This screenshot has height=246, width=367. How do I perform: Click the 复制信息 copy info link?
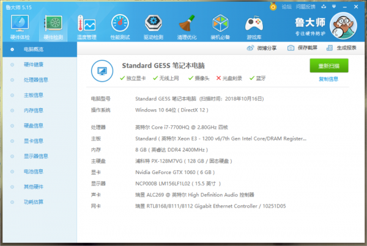point(328,79)
